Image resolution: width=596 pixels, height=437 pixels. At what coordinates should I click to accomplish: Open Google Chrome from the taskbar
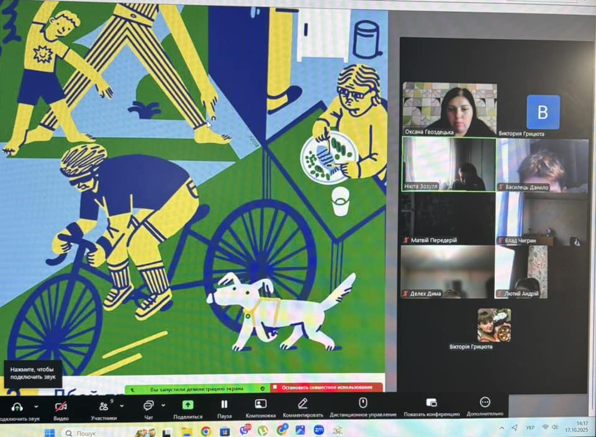coord(205,431)
